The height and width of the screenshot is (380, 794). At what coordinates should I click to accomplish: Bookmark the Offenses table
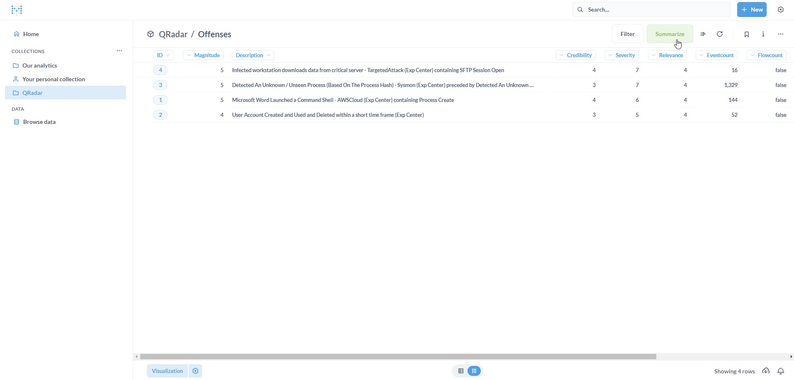tap(747, 34)
